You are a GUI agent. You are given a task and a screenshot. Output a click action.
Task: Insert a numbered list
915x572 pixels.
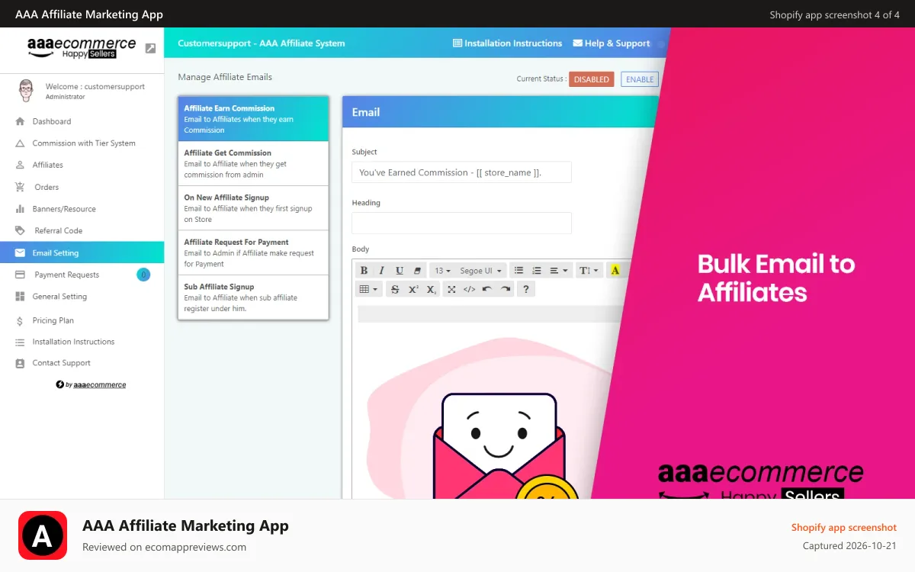[x=537, y=271]
